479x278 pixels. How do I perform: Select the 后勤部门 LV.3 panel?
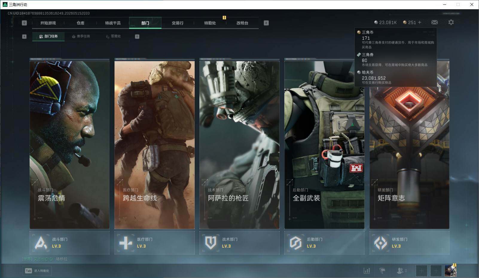click(324, 243)
